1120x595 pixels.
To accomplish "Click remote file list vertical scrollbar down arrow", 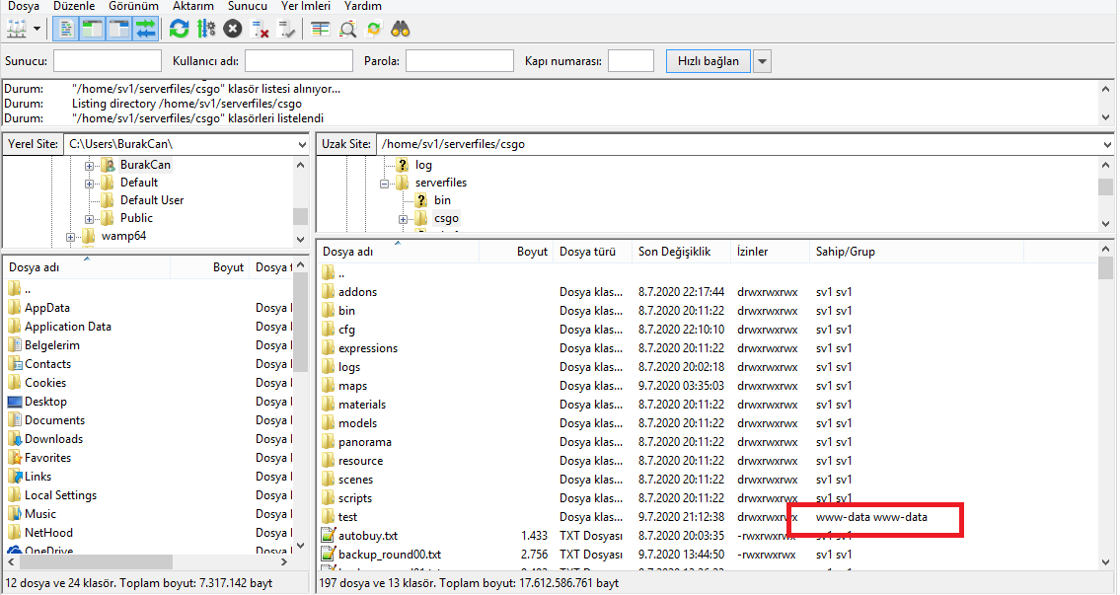I will [x=1106, y=562].
